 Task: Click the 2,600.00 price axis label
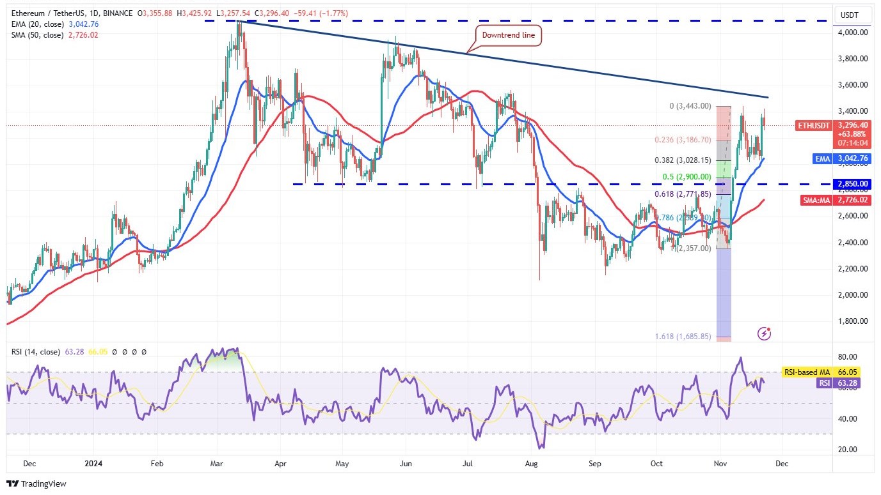pyautogui.click(x=854, y=216)
